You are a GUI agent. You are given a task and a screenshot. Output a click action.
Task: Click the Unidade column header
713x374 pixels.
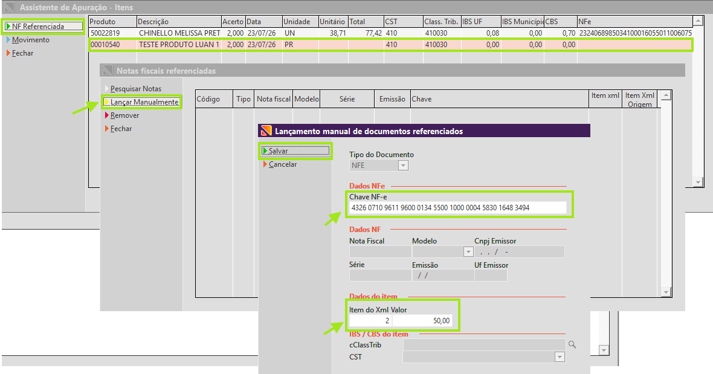[300, 21]
